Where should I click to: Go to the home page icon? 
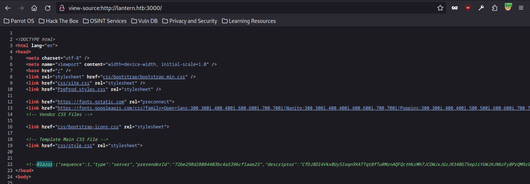(x=34, y=8)
